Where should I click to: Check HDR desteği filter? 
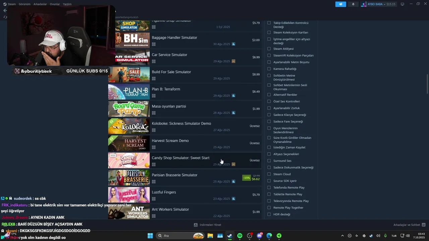[269, 214]
